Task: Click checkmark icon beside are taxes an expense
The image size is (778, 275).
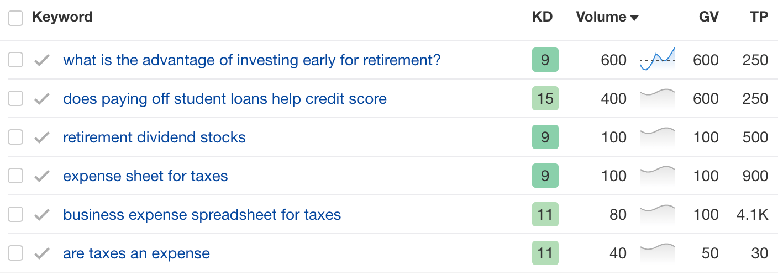Action: [x=42, y=253]
